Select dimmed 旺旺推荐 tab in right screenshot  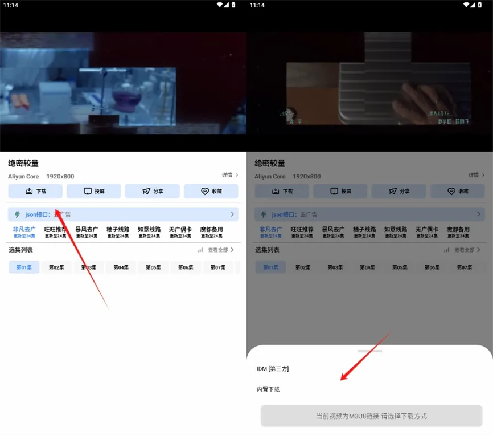pos(302,232)
